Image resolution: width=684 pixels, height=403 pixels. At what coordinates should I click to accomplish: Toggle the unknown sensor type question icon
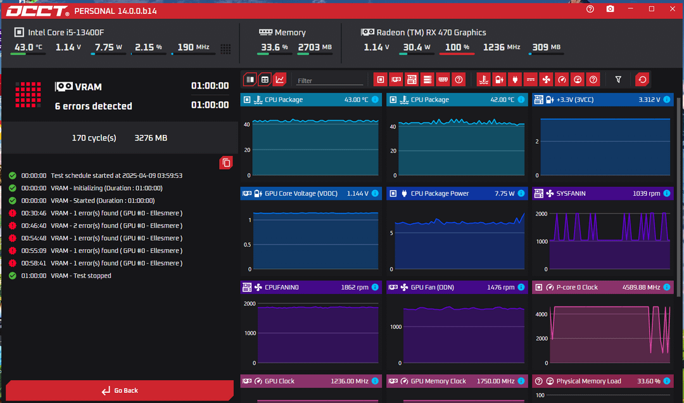point(593,79)
